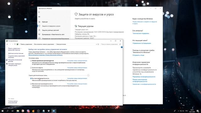This screenshot has height=113, width=201.
Task: Select Сбалансированная power plan radio button
Action: 31,61
